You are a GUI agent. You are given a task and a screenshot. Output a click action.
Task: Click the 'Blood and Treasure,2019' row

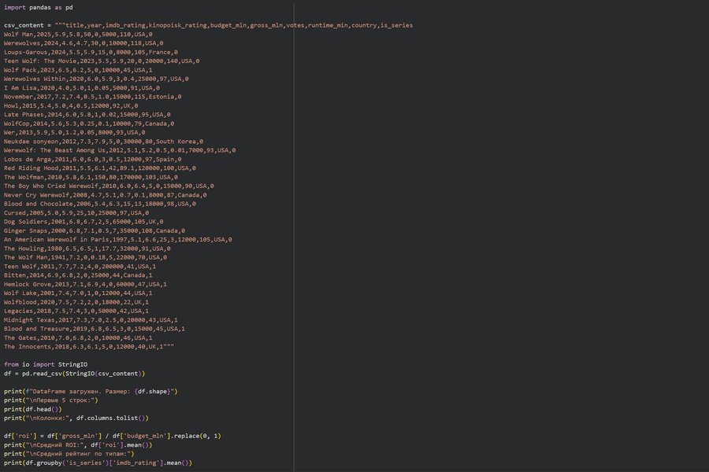pyautogui.click(x=95, y=329)
